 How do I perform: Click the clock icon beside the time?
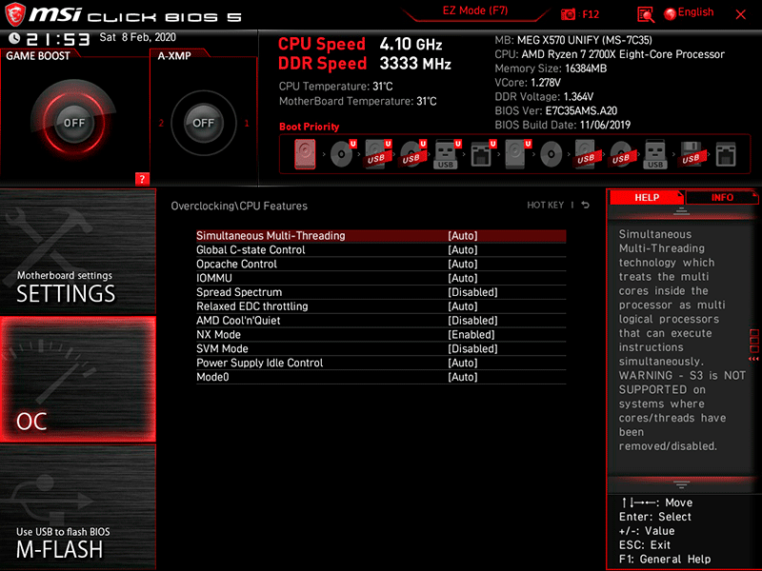(14, 38)
